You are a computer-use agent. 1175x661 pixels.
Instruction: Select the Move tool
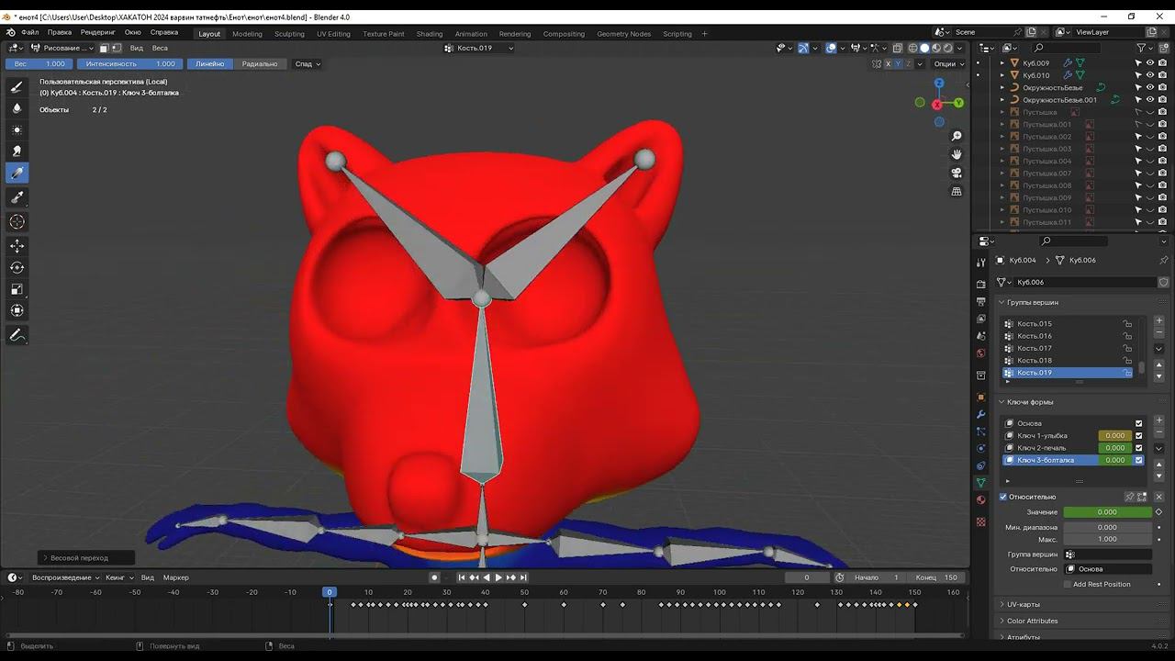pyautogui.click(x=17, y=246)
